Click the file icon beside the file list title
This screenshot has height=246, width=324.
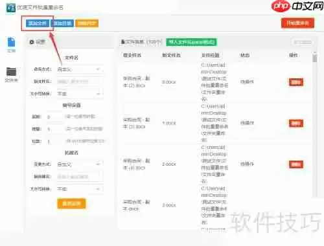(122, 41)
